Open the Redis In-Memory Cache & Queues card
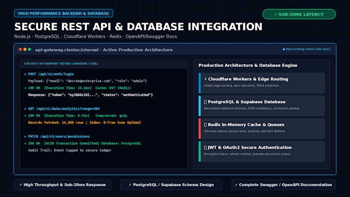 [261, 129]
